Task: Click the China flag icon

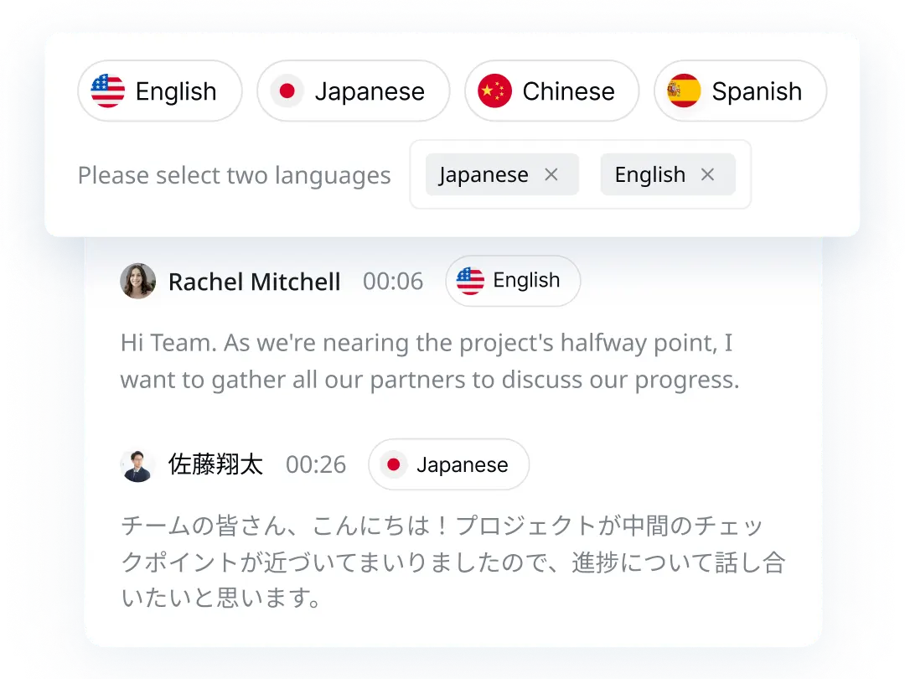Action: (x=494, y=91)
